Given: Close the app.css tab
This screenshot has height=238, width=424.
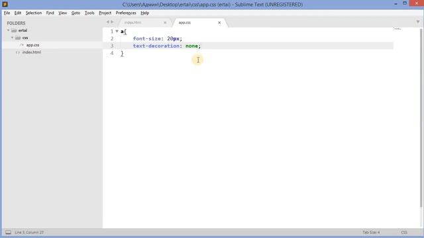Looking at the screenshot, I should (219, 22).
